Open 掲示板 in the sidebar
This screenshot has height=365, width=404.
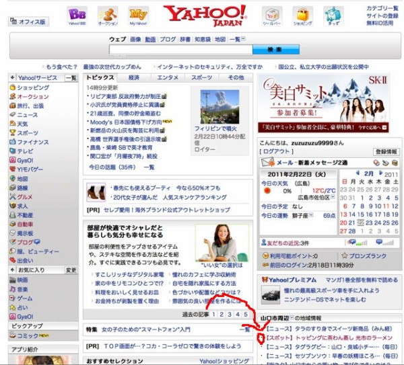(x=25, y=233)
